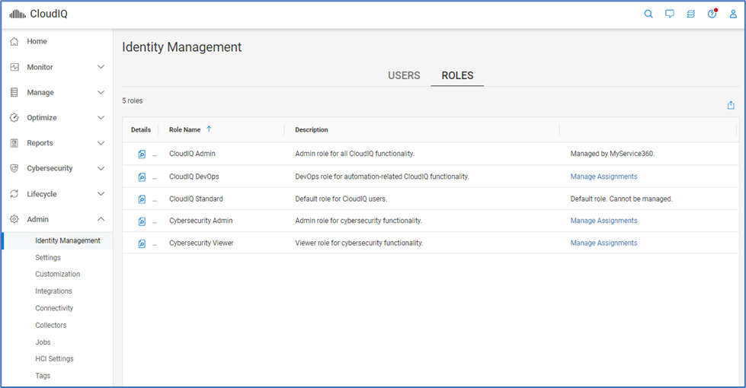Open the user account profile icon

[733, 14]
